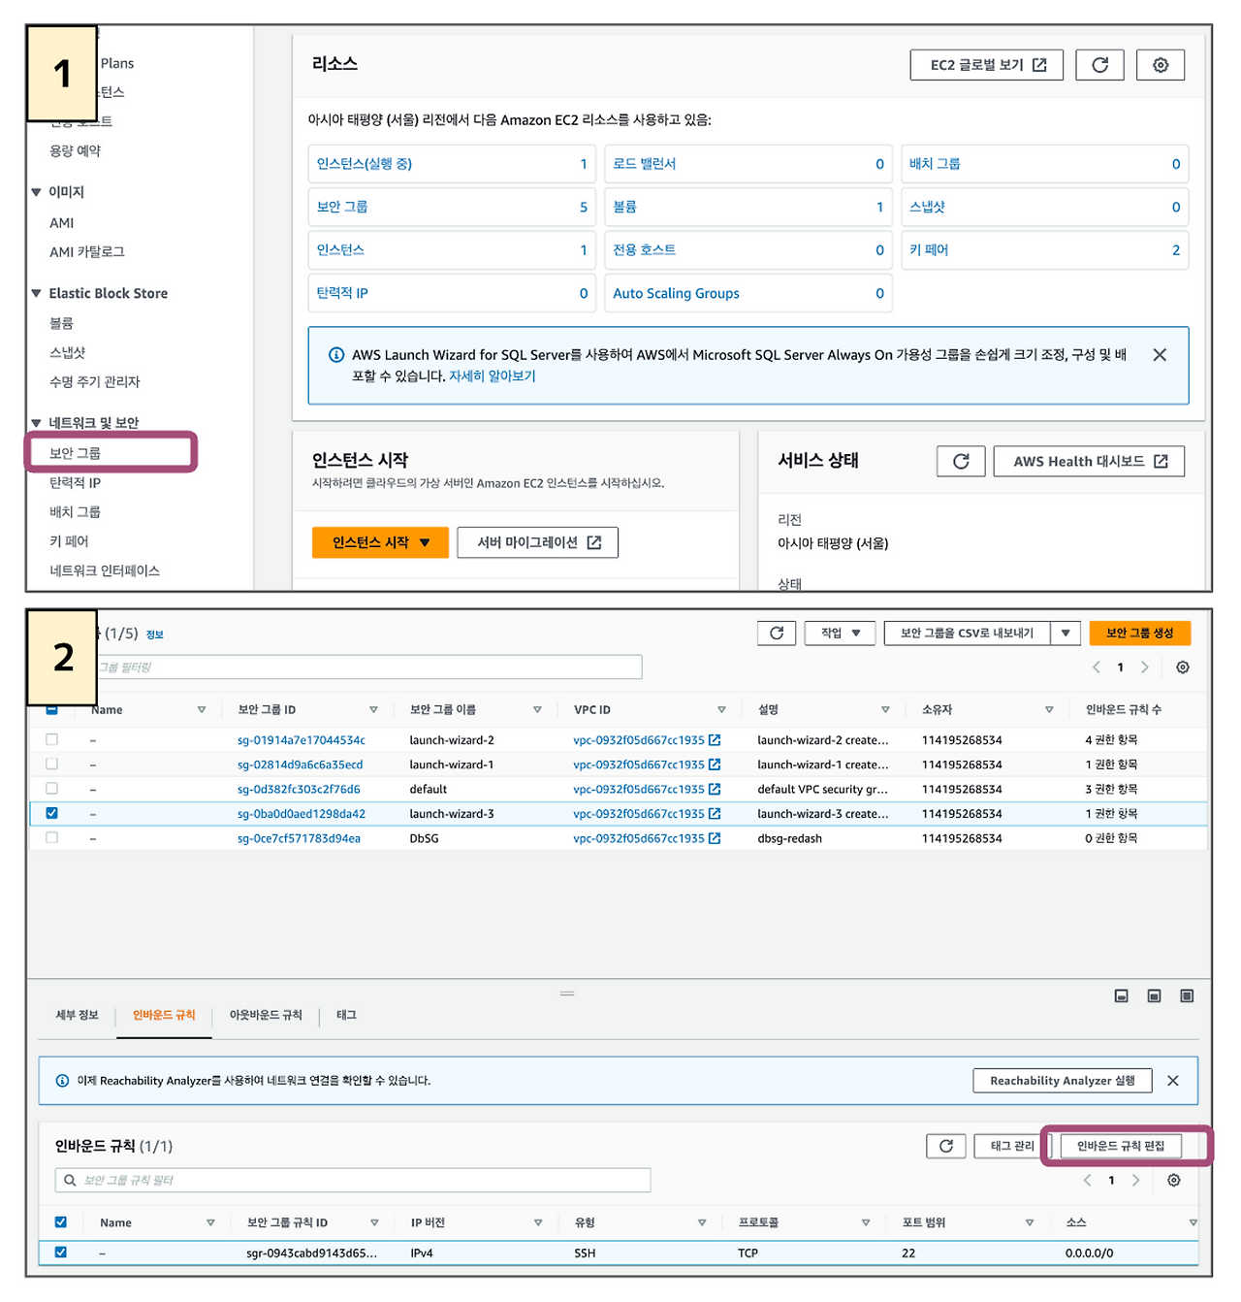Open external link icon in launch-wizard-2 VPC cell

click(715, 740)
